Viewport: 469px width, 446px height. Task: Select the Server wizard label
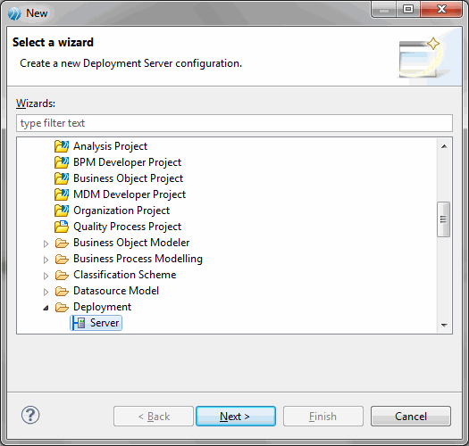click(105, 323)
